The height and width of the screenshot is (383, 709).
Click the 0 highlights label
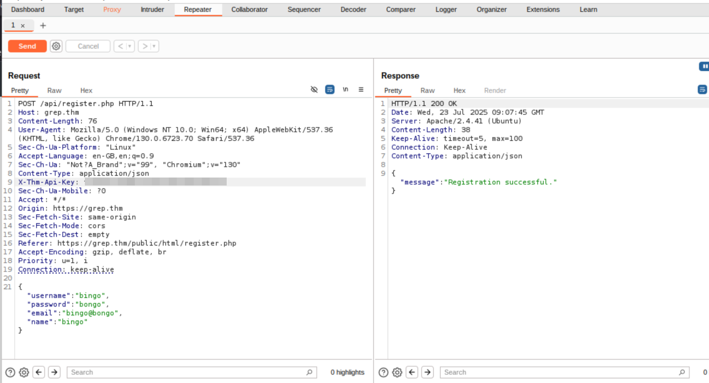point(348,372)
